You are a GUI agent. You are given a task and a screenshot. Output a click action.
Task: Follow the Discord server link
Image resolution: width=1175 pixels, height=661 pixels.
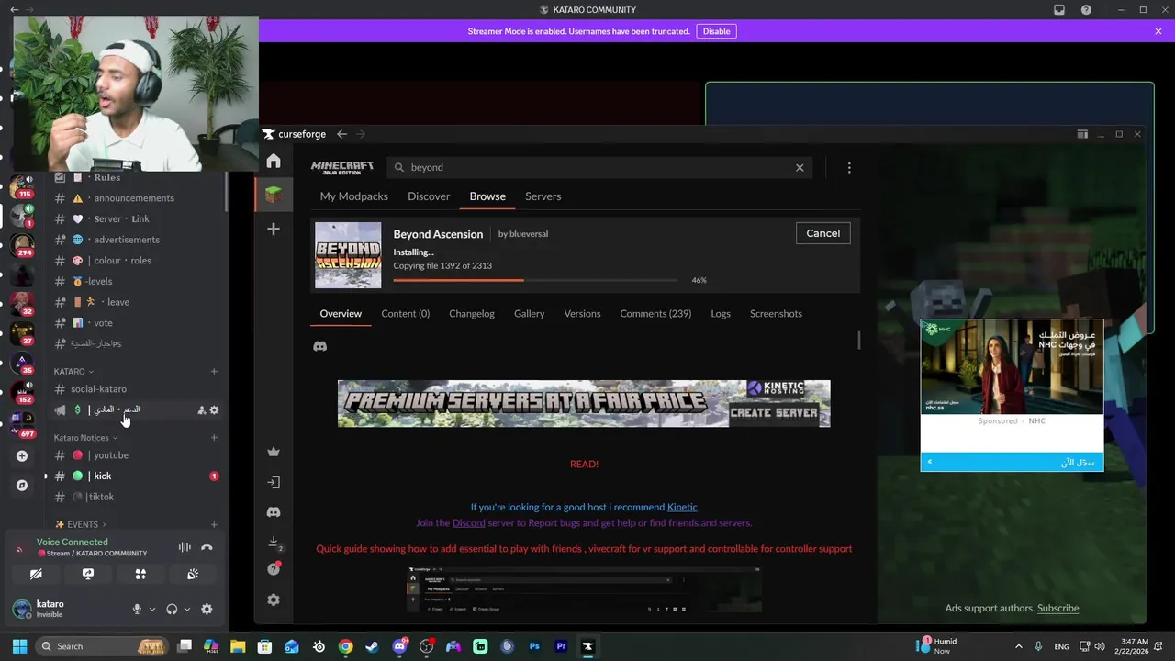click(468, 523)
